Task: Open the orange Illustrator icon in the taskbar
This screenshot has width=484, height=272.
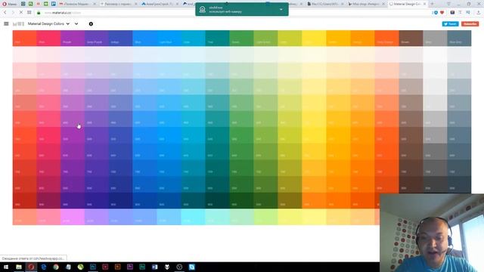Action: (x=118, y=267)
